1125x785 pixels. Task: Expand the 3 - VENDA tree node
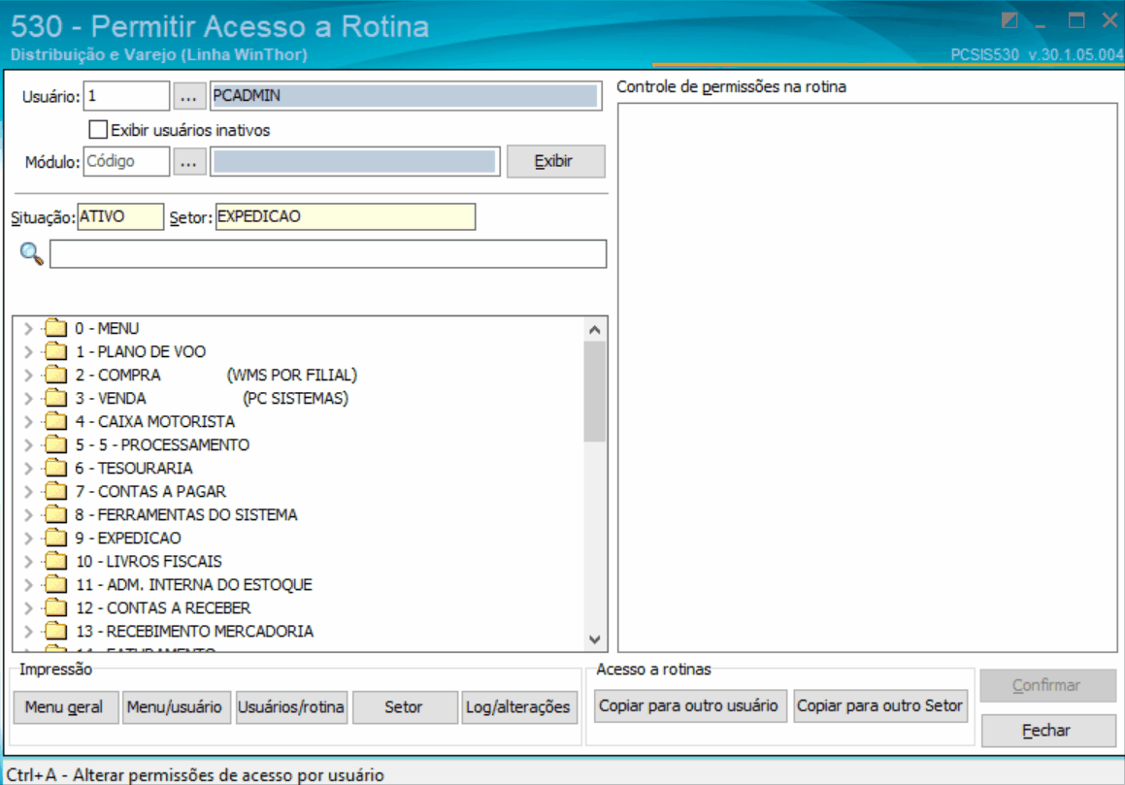pos(28,398)
